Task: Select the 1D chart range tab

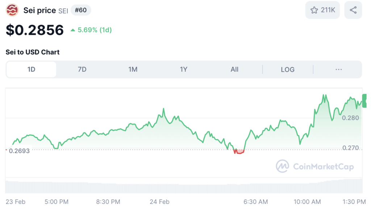Action: point(31,70)
